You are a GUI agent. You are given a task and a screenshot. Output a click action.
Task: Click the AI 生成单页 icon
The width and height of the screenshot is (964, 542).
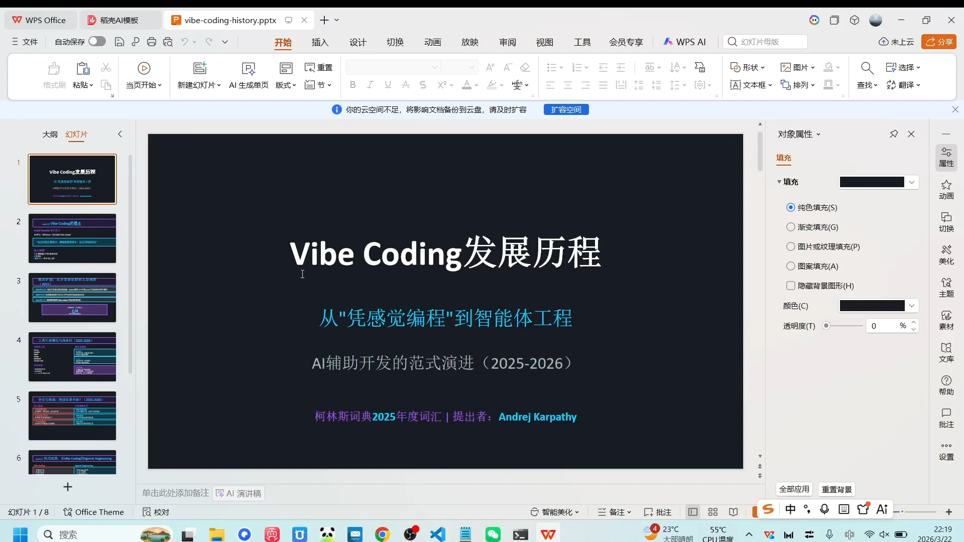[249, 68]
